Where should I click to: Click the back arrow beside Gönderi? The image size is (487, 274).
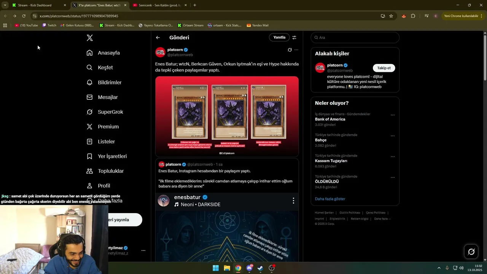158,37
